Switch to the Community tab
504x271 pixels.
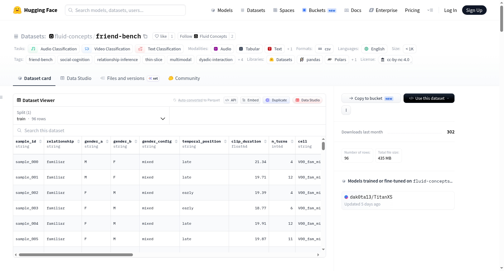click(x=184, y=78)
